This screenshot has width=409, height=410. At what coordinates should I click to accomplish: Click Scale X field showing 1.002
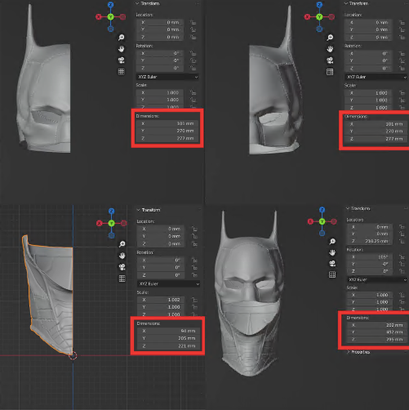[161, 300]
